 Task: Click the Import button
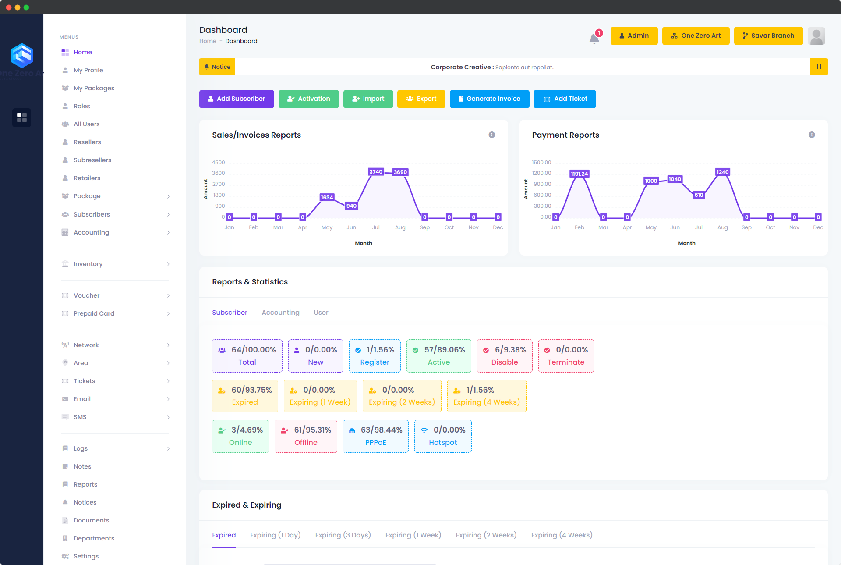pyautogui.click(x=368, y=99)
